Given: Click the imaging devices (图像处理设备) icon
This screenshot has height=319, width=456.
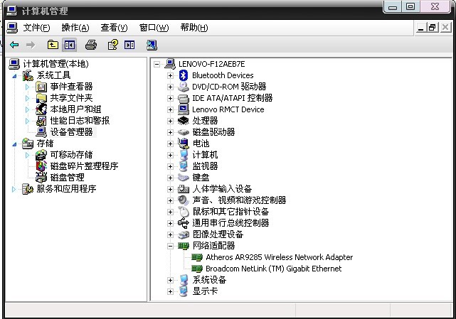Looking at the screenshot, I should pos(184,234).
